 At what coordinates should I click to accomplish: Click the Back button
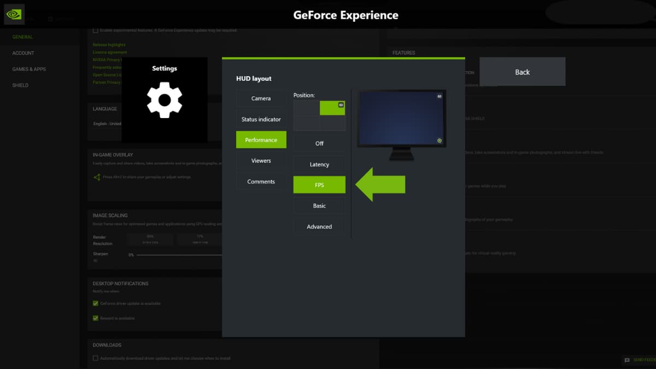tap(522, 72)
